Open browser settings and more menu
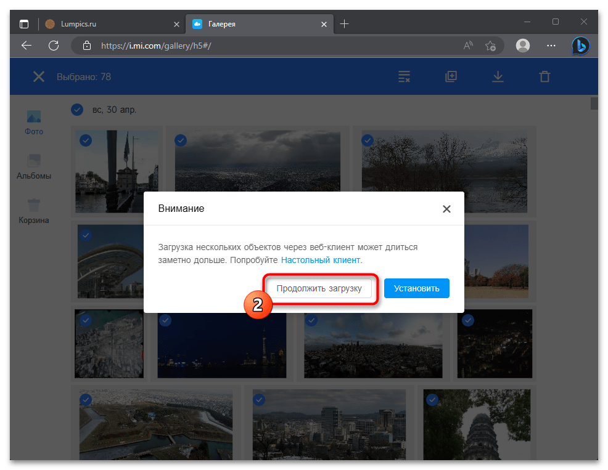The image size is (608, 470). [x=552, y=45]
